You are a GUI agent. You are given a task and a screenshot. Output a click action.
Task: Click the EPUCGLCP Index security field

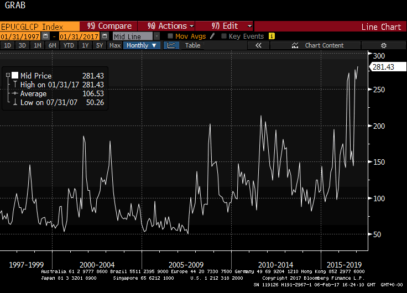click(40, 27)
